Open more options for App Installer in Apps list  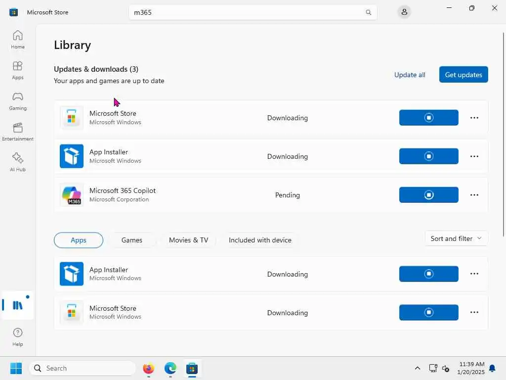(474, 274)
